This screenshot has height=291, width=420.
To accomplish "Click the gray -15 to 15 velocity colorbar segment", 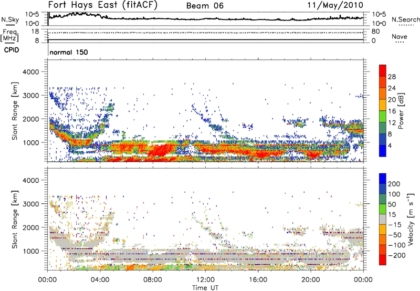I will pos(383,219).
